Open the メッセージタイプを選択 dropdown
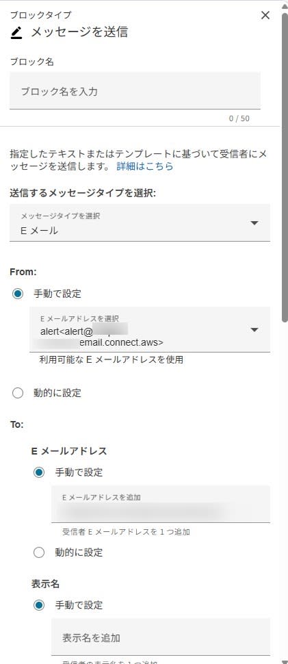This screenshot has width=288, height=664. 140,222
